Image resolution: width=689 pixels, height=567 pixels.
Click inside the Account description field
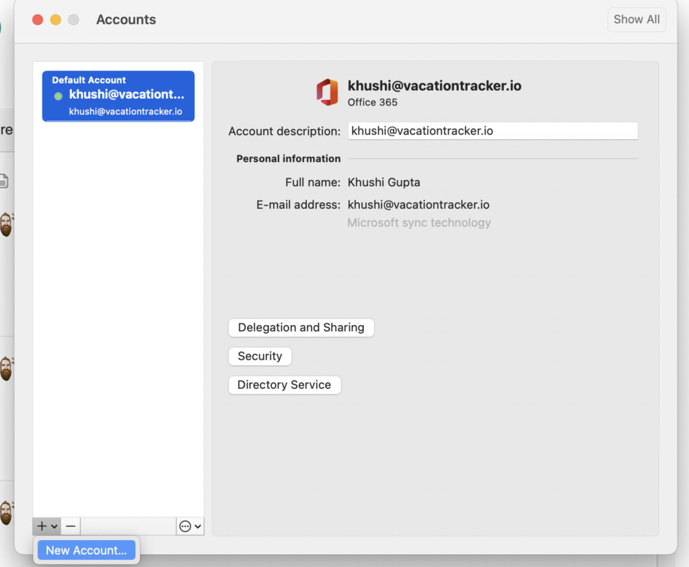tap(493, 130)
